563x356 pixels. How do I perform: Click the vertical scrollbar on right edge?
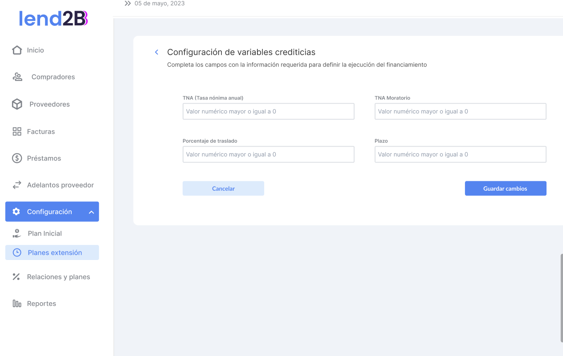click(561, 298)
